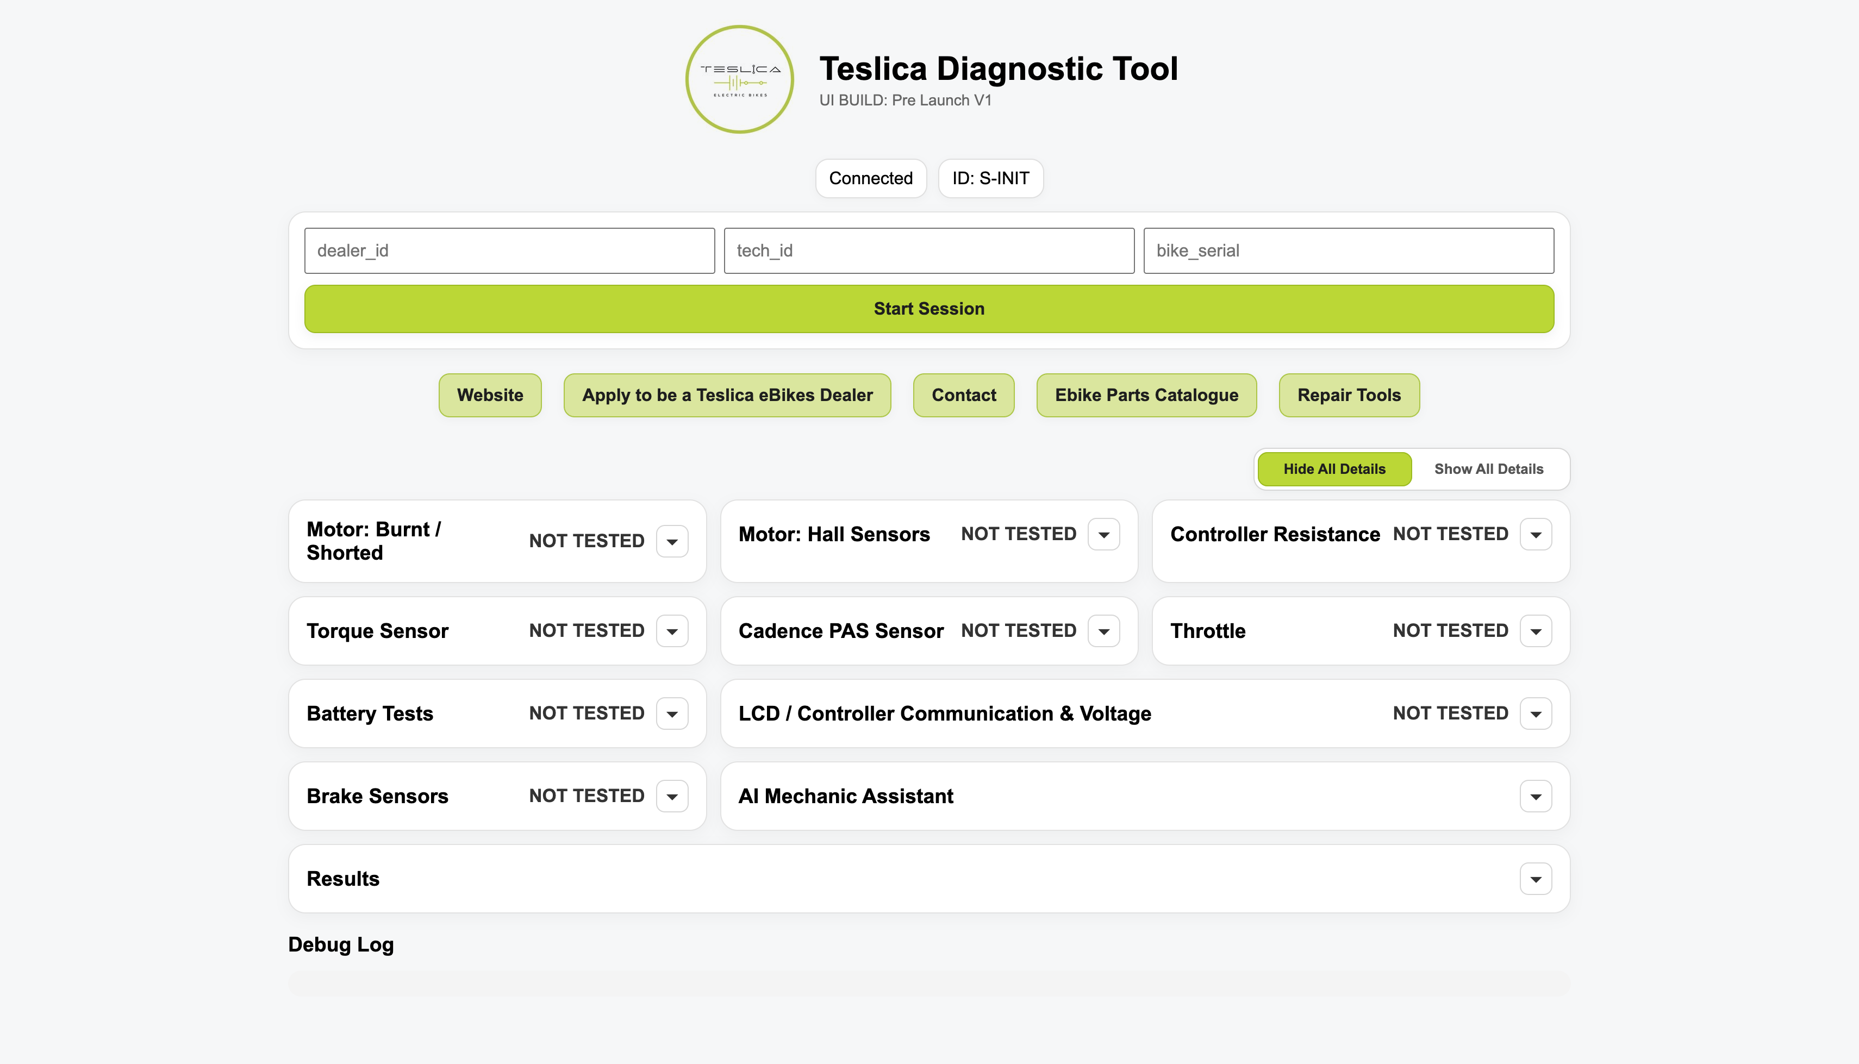The image size is (1859, 1064).
Task: Click NOT TESTED status on Brake Sensors
Action: [x=587, y=796]
